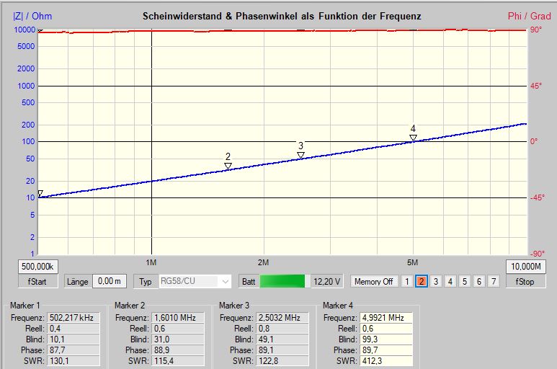Image resolution: width=557 pixels, height=369 pixels.
Task: Click the Marker 1 Frequenz value 502,217 kHz
Action: pyautogui.click(x=73, y=318)
